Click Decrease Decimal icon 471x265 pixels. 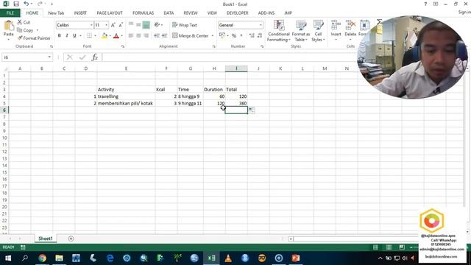point(260,36)
